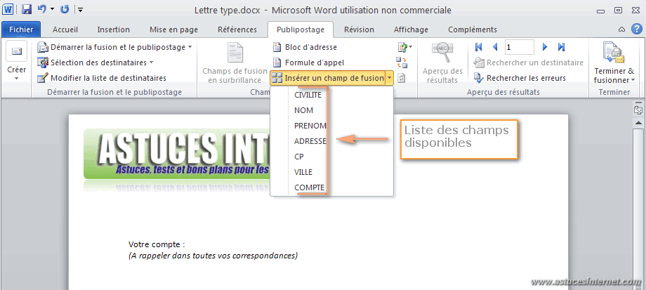Open the Undo history dropdown arrow
Image resolution: width=646 pixels, height=290 pixels.
[51, 9]
